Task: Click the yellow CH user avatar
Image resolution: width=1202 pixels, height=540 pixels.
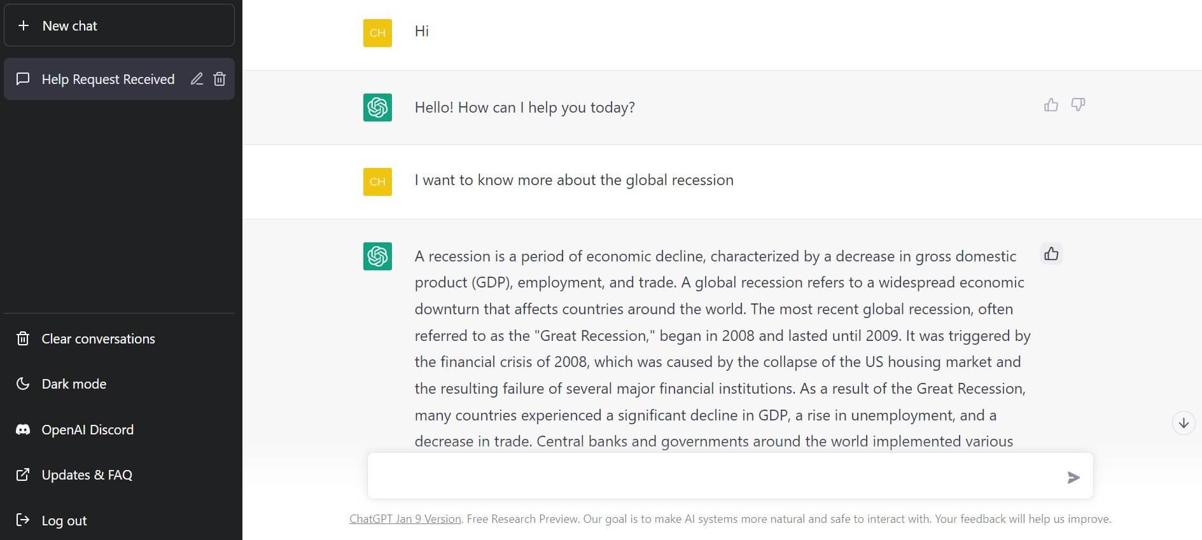Action: click(377, 32)
